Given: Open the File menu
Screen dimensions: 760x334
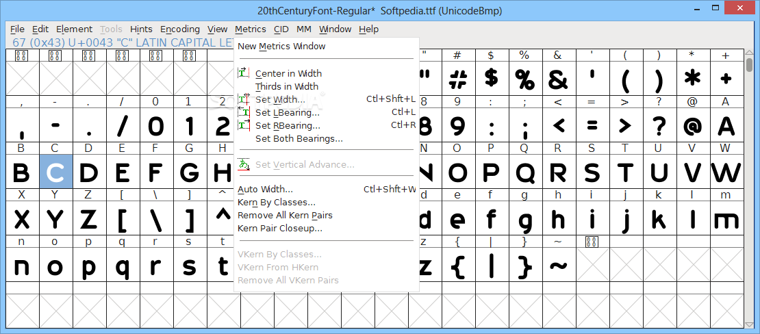Looking at the screenshot, I should [17, 29].
